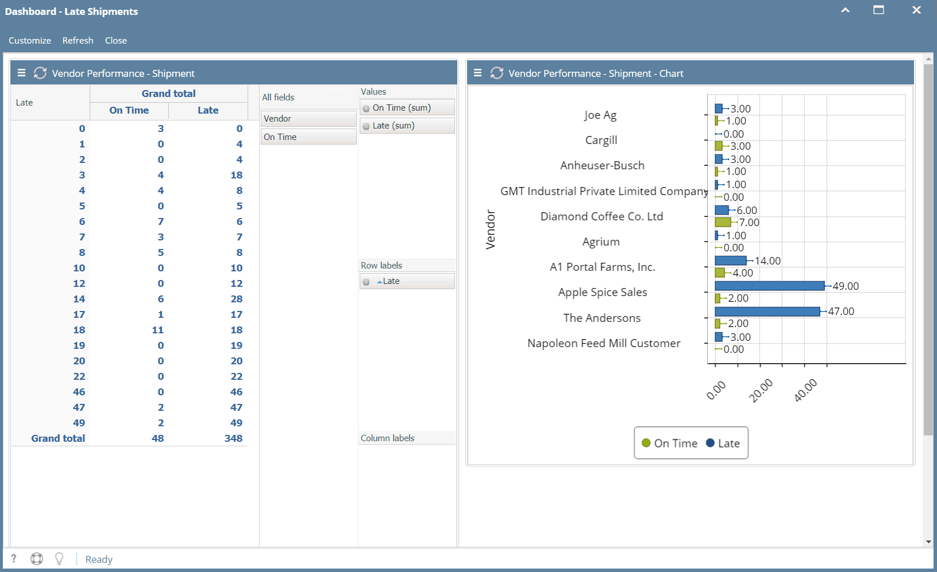Screen dimensions: 937x572
Task: Open the Shipment panel hamburger menu
Action: point(21,73)
